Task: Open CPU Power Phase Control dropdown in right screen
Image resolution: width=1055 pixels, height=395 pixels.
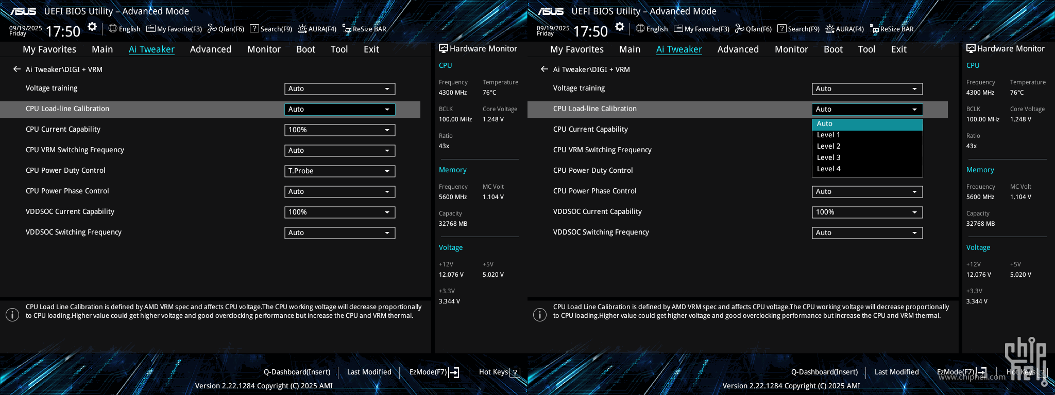Action: pyautogui.click(x=867, y=192)
